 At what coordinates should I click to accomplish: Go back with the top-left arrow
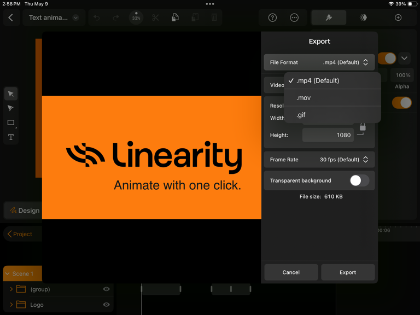coord(11,17)
